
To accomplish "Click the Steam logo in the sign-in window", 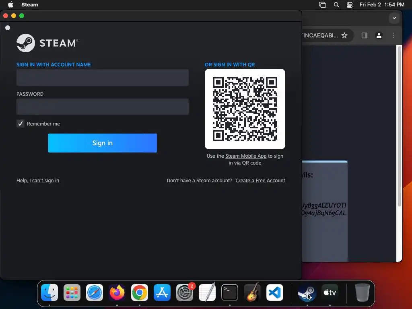I will (47, 43).
